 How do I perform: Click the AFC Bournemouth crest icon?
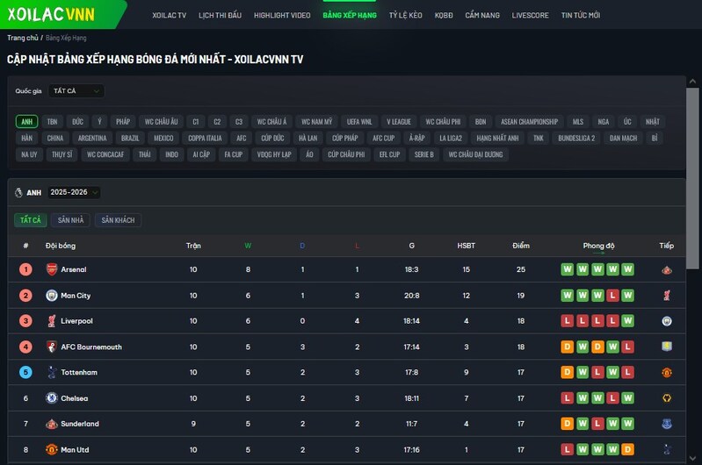51,347
